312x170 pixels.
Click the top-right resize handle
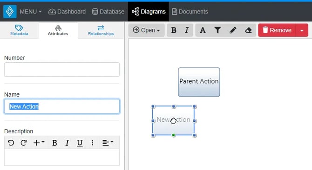(194, 106)
